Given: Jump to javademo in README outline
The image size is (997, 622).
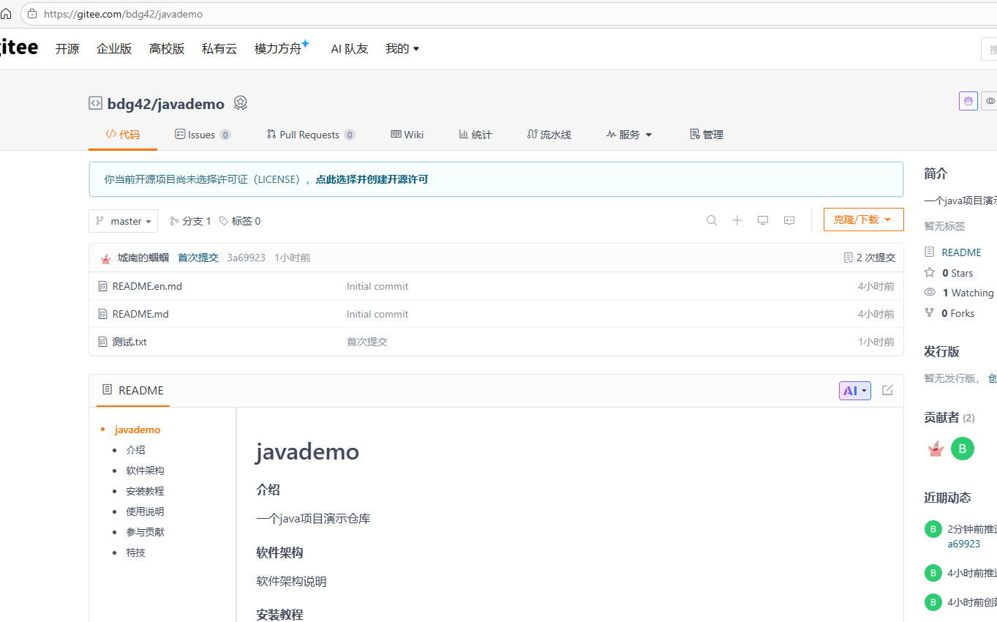Looking at the screenshot, I should [138, 430].
